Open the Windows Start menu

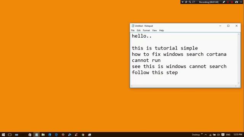coord(3,135)
